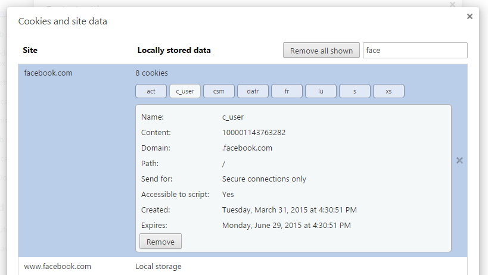The height and width of the screenshot is (275, 488).
Task: Choose the fr cookie chip
Action: tap(287, 91)
